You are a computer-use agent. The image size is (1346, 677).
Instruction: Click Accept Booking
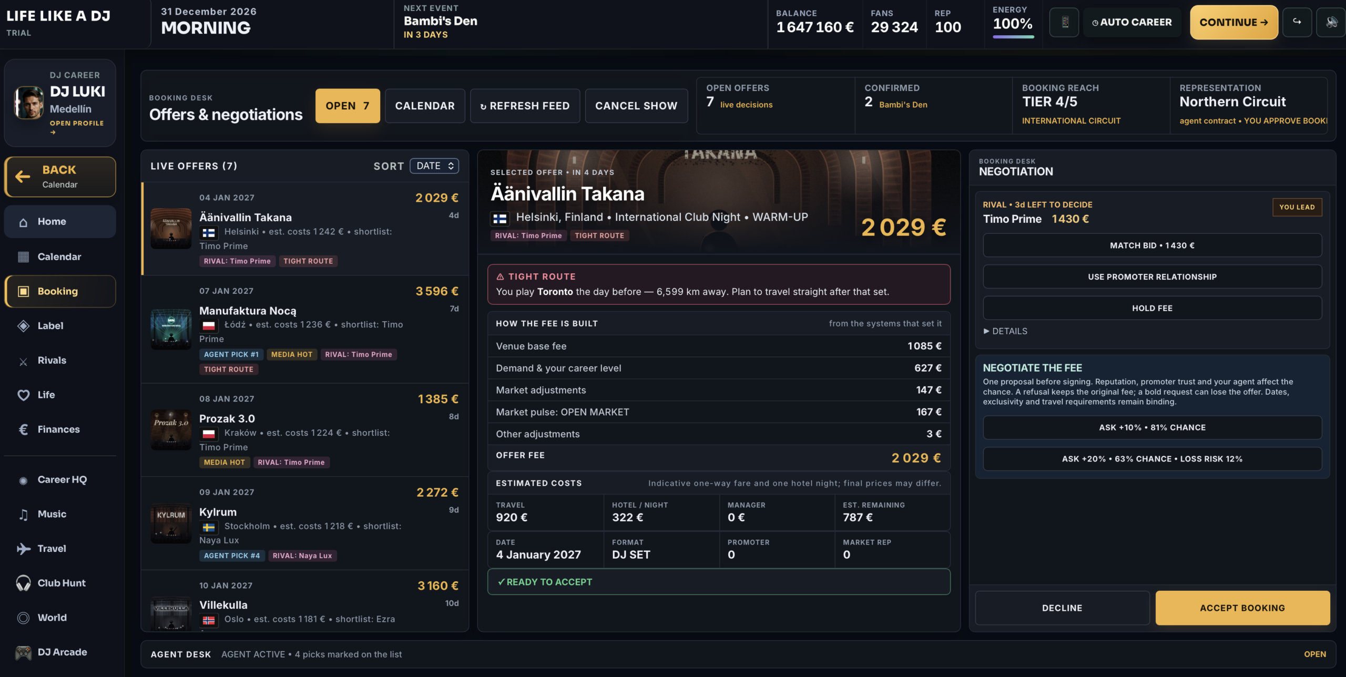click(1242, 608)
